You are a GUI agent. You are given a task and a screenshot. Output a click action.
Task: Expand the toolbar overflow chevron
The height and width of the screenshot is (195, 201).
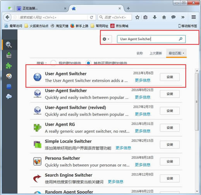coord(183,17)
